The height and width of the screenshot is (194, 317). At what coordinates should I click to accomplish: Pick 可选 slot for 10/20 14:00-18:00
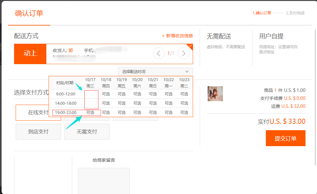pyautogui.click(x=137, y=103)
